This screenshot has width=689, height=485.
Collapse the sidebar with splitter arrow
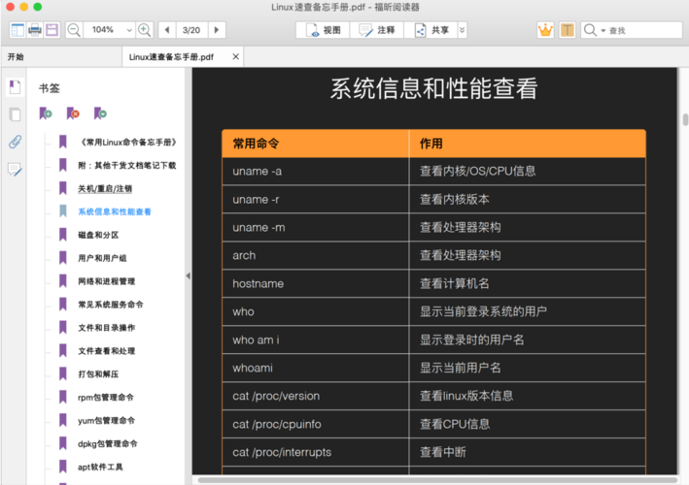[189, 275]
